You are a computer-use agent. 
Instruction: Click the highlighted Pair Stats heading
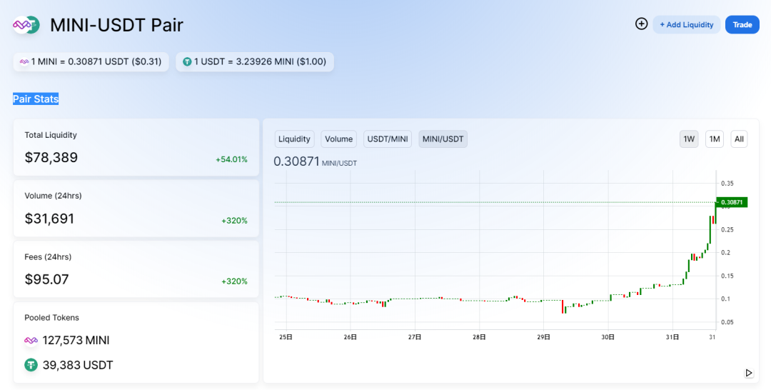36,99
